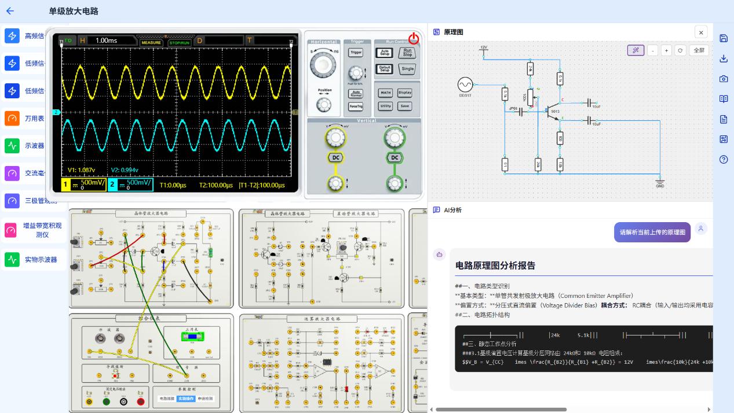Click the STOP/RUN indicator on oscilloscope screen

(x=179, y=42)
